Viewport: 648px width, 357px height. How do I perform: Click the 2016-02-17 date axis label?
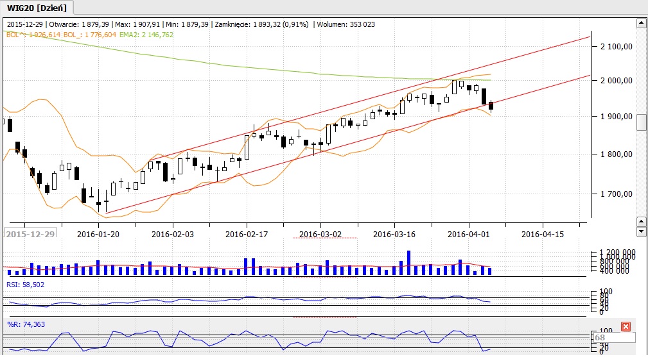pyautogui.click(x=247, y=234)
